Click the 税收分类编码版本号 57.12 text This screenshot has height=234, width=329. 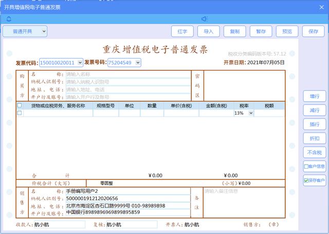[257, 54]
